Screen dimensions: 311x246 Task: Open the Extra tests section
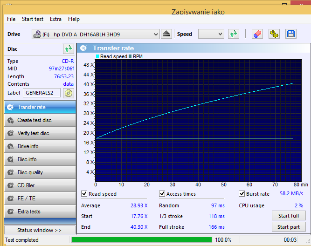(40, 212)
